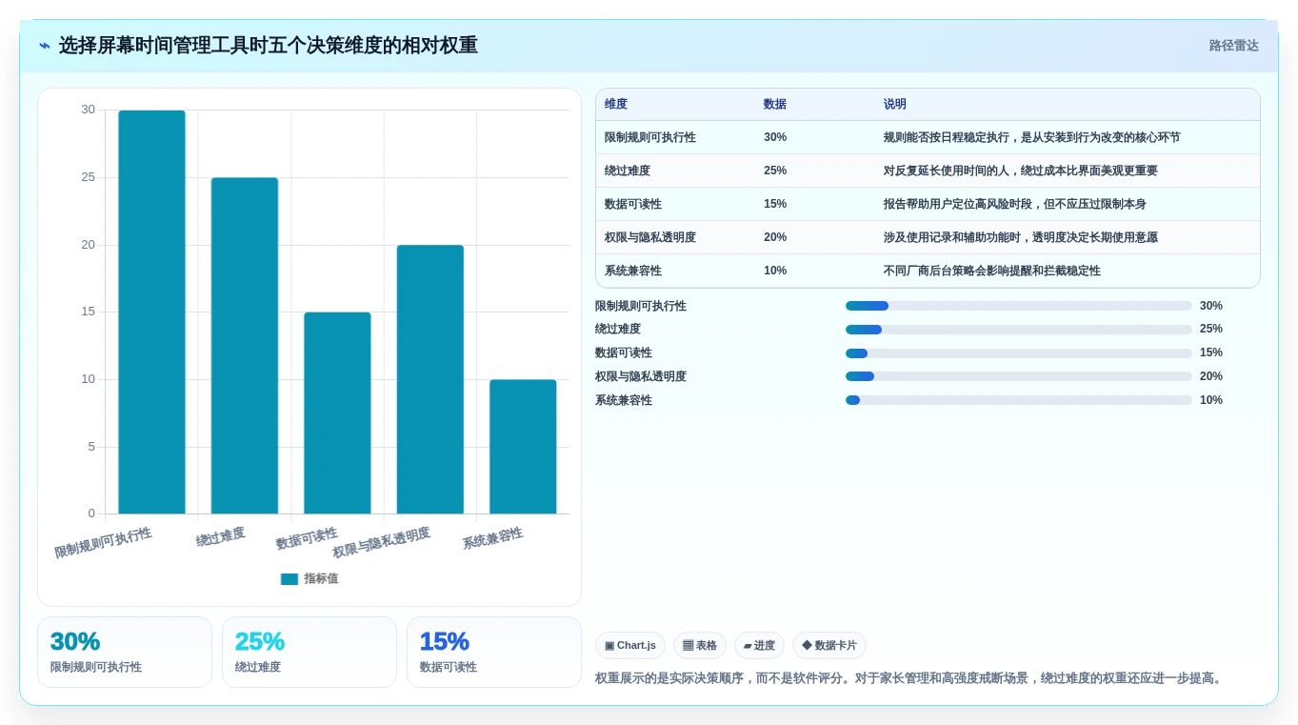This screenshot has width=1298, height=725.
Task: Click the 25% cell in table
Action: click(775, 171)
